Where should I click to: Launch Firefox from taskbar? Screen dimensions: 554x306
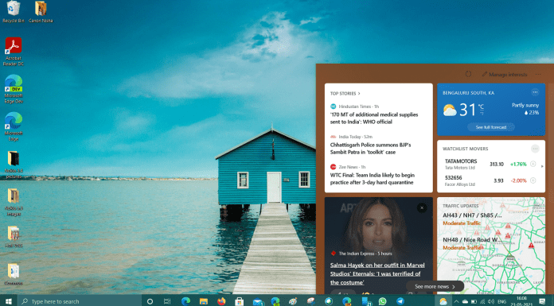221,301
